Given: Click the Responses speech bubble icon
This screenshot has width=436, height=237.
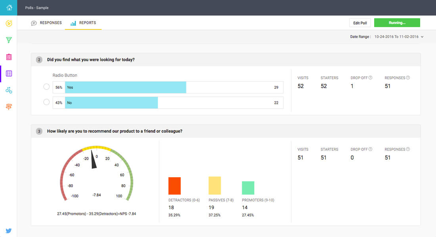Looking at the screenshot, I should [x=34, y=23].
